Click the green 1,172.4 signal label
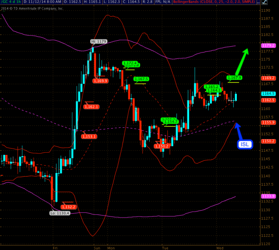This screenshot has height=250, width=279. 130,63
